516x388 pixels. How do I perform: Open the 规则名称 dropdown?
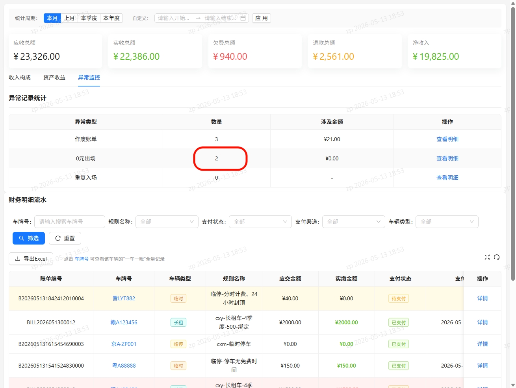(x=167, y=222)
